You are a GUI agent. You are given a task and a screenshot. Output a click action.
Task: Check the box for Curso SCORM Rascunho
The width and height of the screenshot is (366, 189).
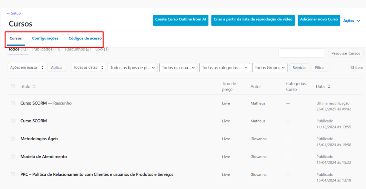(x=13, y=103)
